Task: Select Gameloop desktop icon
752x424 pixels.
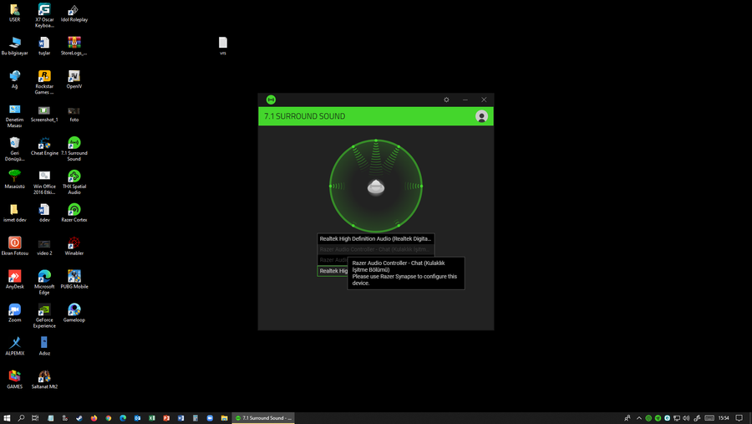Action: point(74,313)
